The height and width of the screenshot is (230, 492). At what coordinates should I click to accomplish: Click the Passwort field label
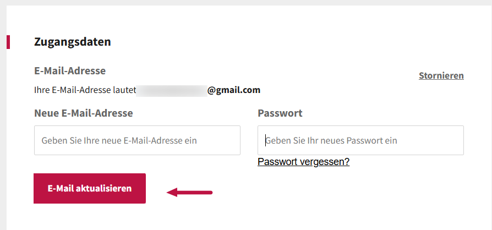pos(280,113)
